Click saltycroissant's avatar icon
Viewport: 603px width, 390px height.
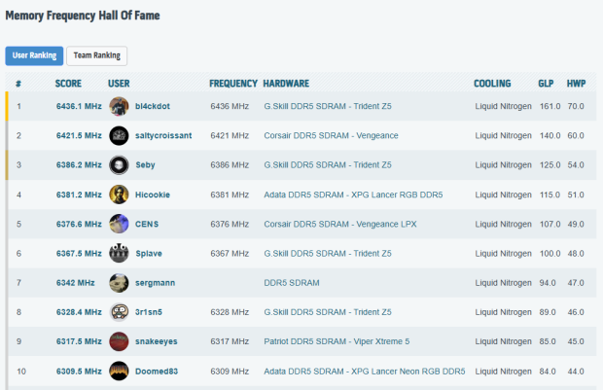119,135
